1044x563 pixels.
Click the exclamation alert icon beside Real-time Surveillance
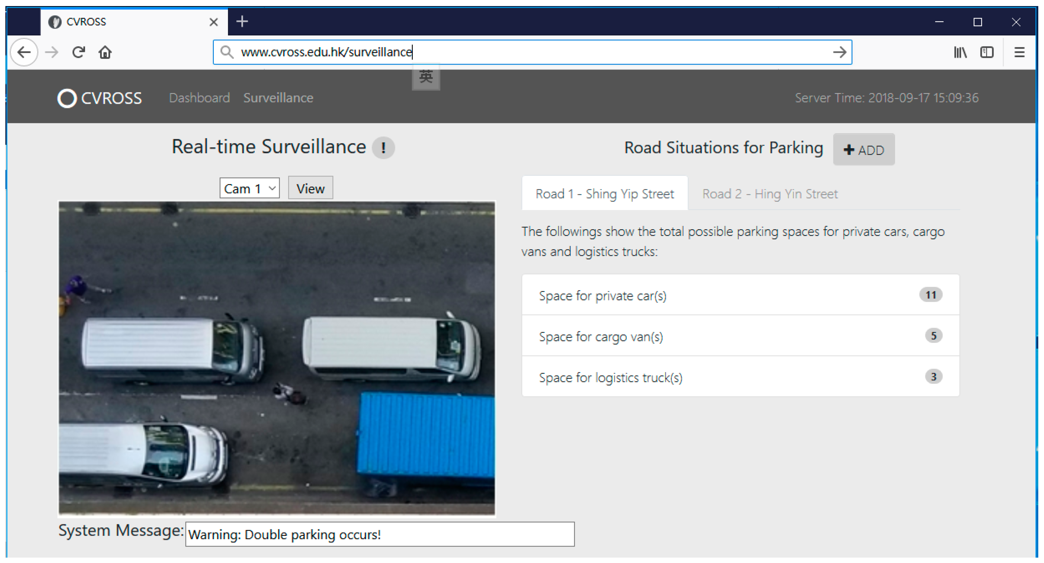pyautogui.click(x=383, y=148)
